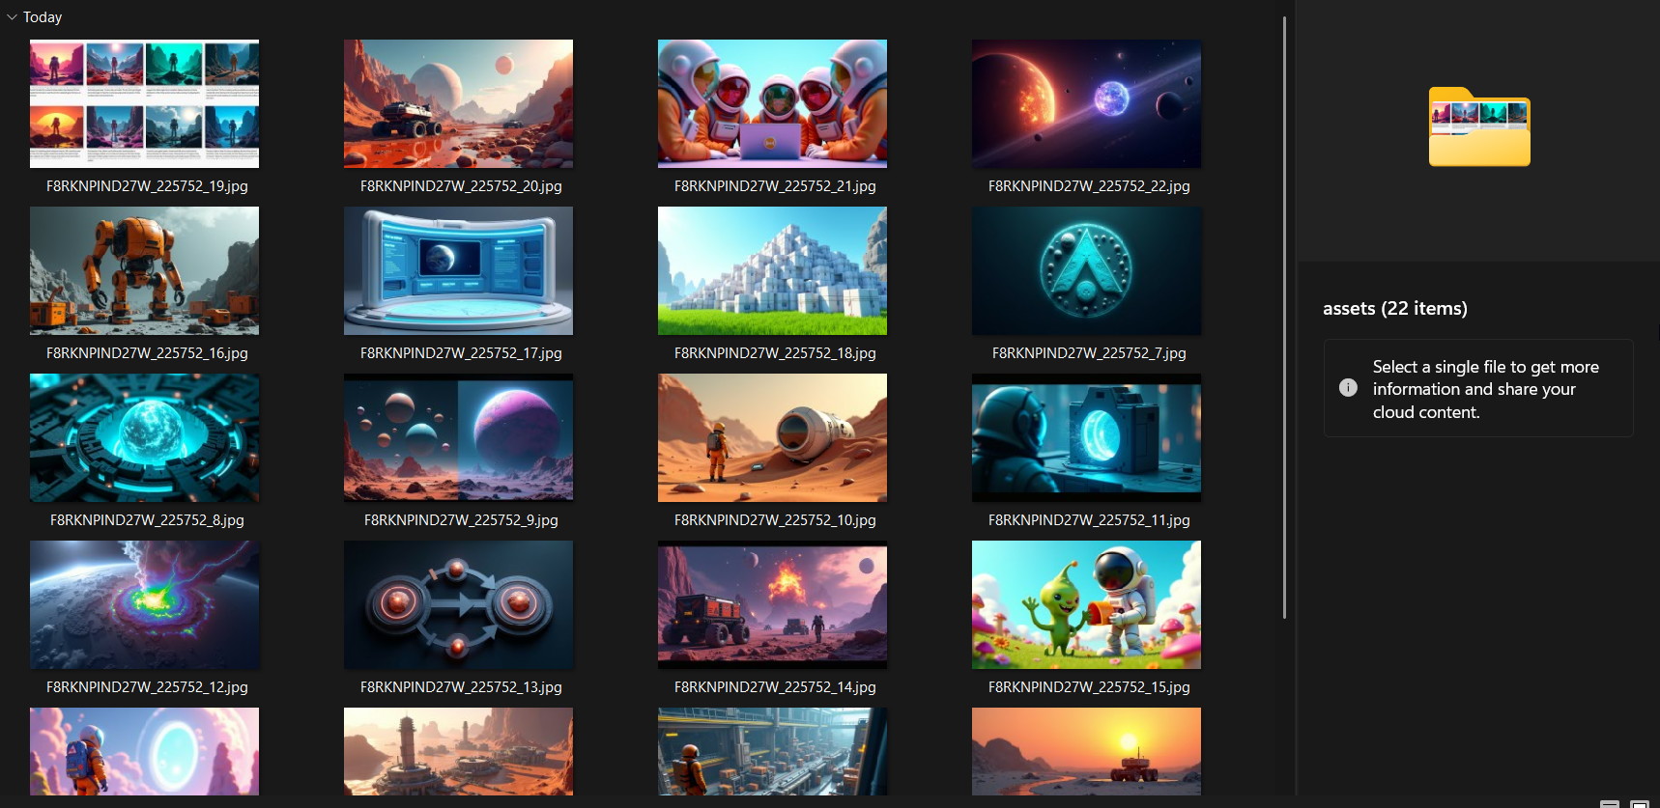Select the explosion and truck thumbnail ending _14.jpg
Viewport: 1660px width, 808px height.
point(772,604)
